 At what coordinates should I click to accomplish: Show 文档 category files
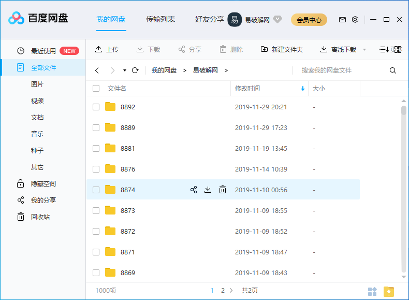37,117
